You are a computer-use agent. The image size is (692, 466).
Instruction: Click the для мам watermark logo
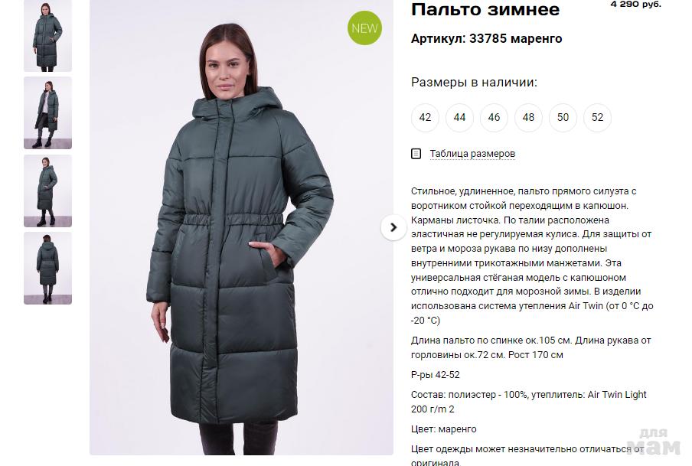654,442
